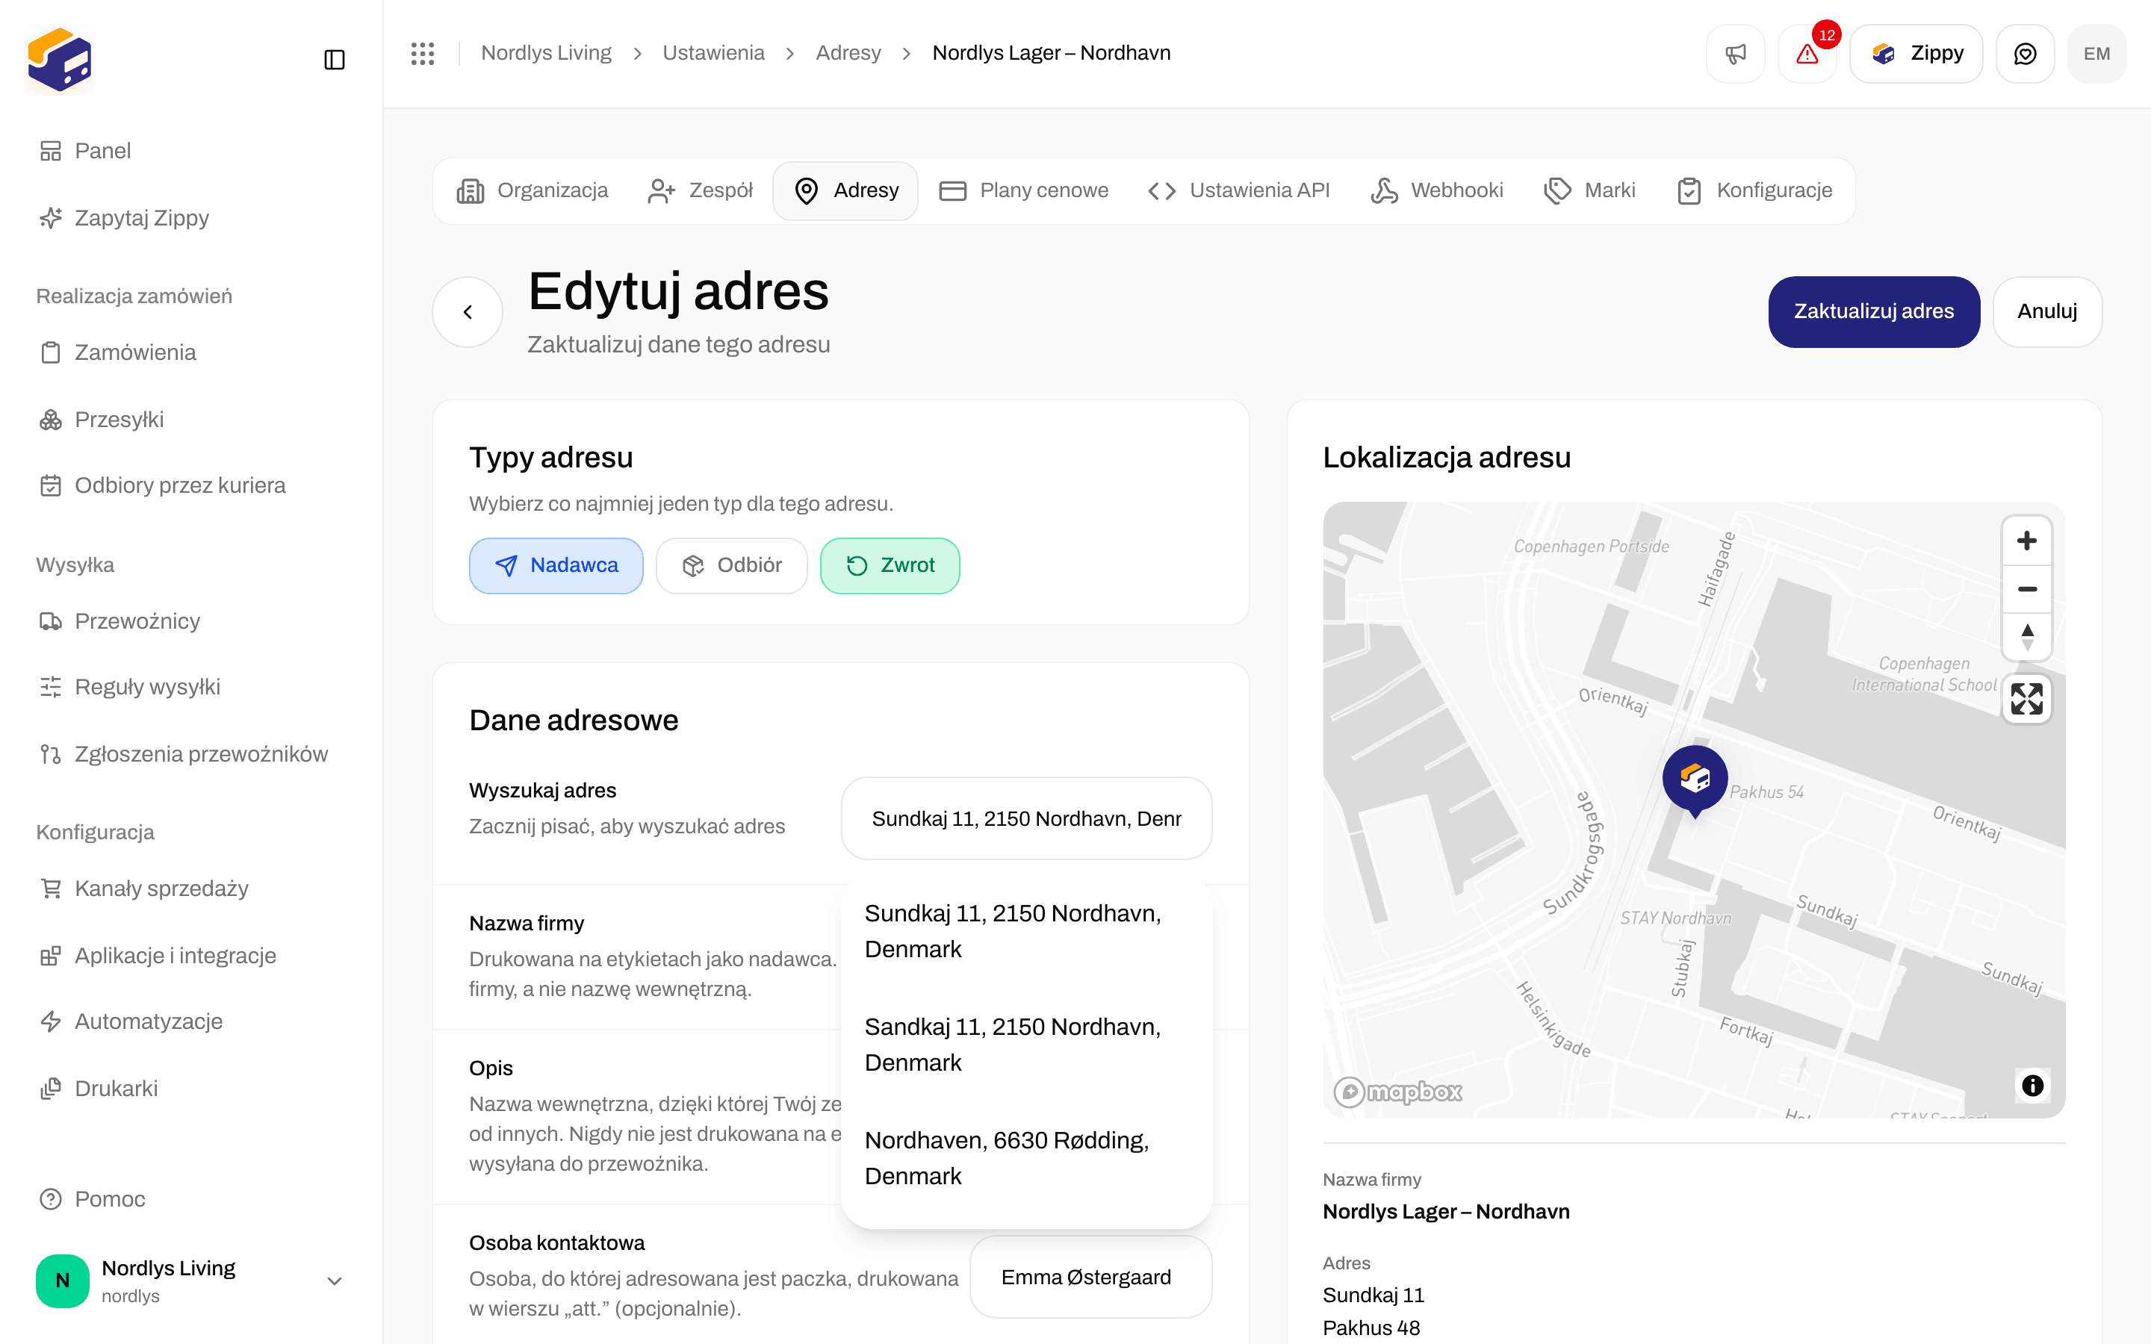The height and width of the screenshot is (1344, 2151).
Task: Click the app logo in the sidebar
Action: coord(60,60)
